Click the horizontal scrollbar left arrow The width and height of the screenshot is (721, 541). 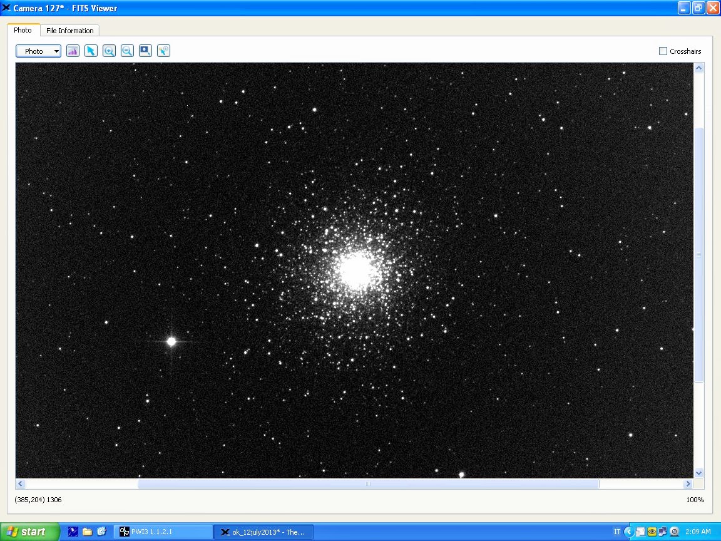[x=21, y=483]
